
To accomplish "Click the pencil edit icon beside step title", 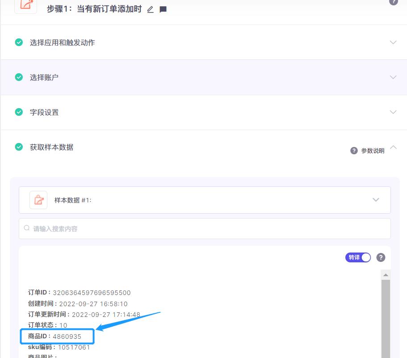I will pos(150,9).
